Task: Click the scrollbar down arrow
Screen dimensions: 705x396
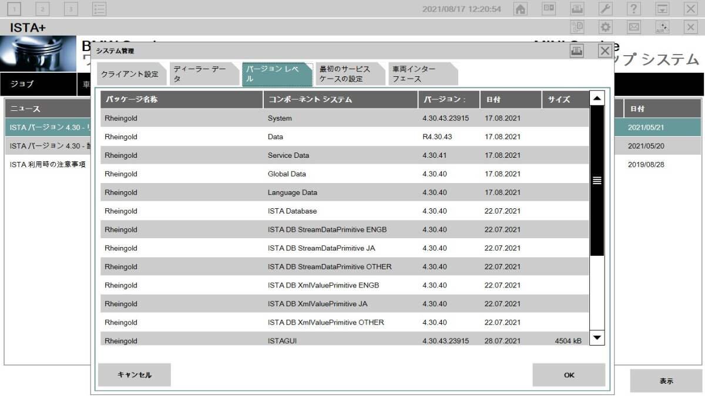Action: pos(597,338)
